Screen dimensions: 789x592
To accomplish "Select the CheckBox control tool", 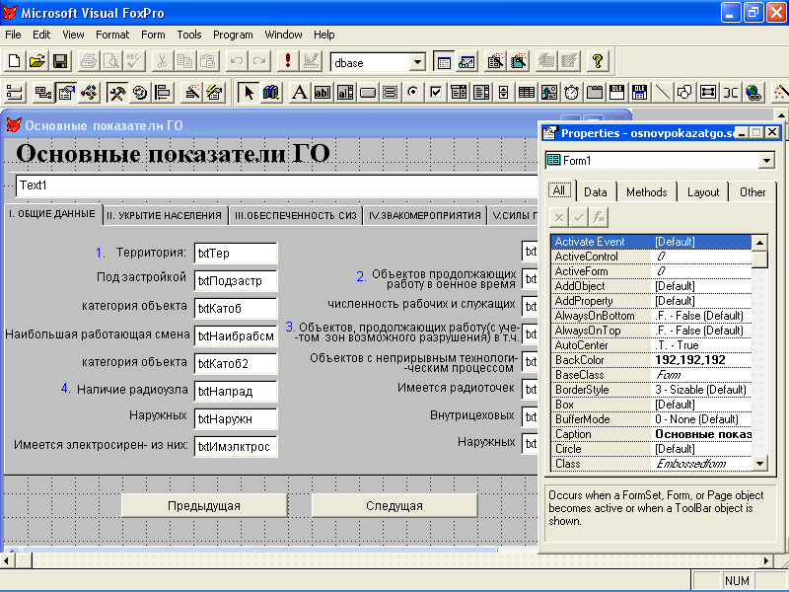I will pos(436,93).
